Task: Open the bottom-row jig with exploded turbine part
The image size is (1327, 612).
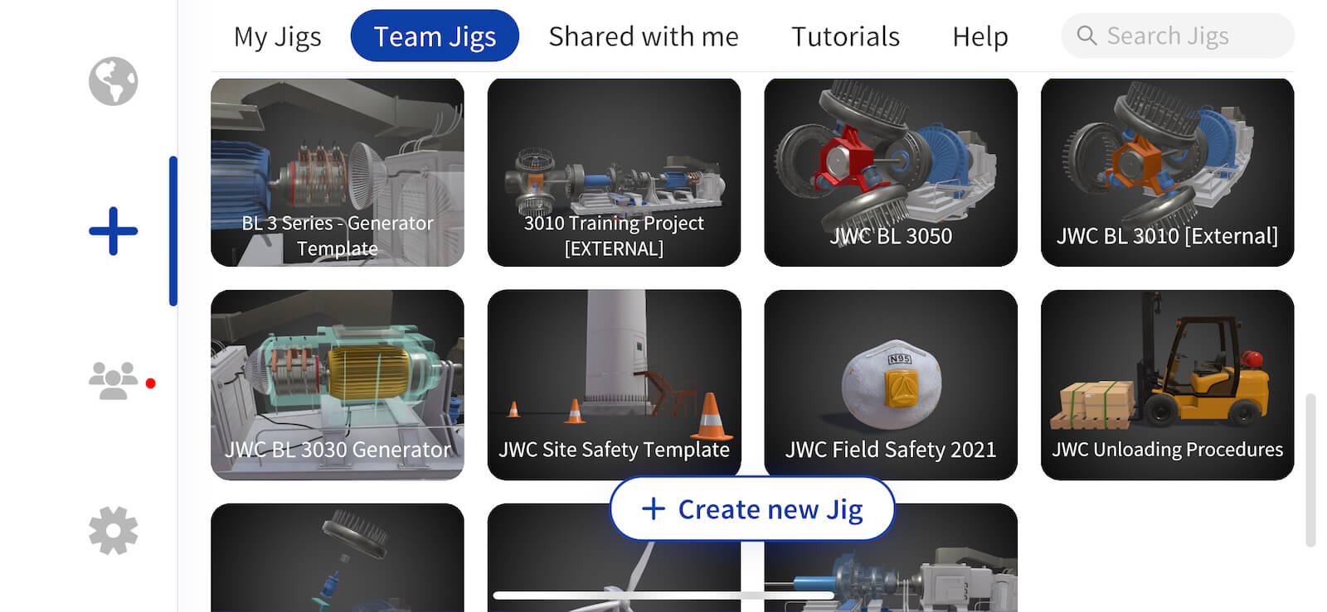Action: pos(338,557)
